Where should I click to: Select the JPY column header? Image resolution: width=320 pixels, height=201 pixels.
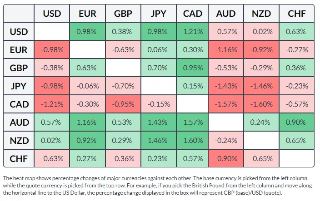click(158, 14)
